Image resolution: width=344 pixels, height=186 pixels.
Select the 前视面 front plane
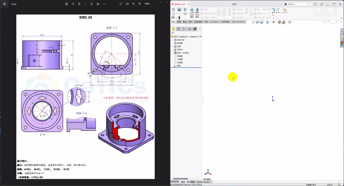(180, 56)
